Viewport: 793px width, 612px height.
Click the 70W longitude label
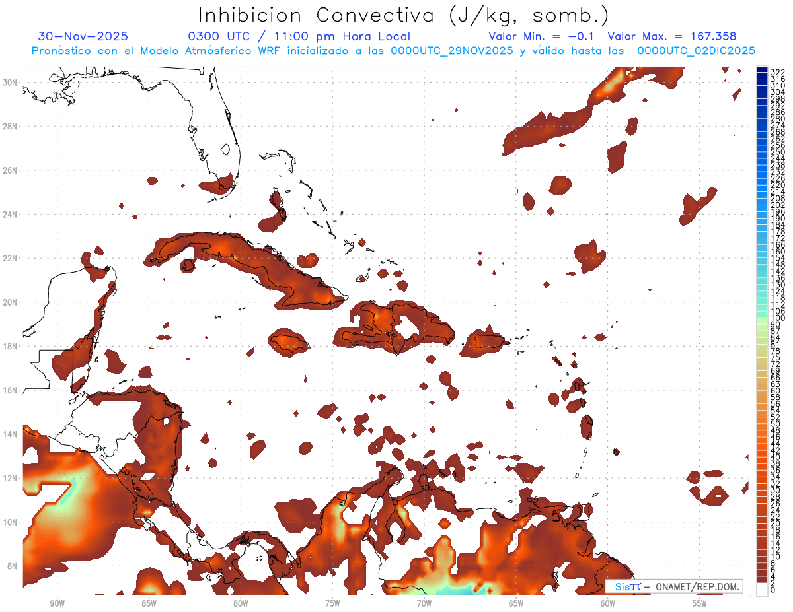point(424,603)
